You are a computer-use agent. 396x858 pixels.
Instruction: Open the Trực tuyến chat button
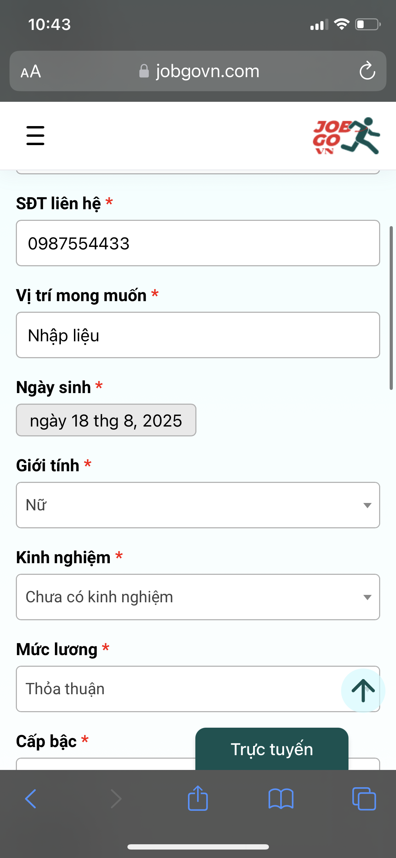[272, 749]
